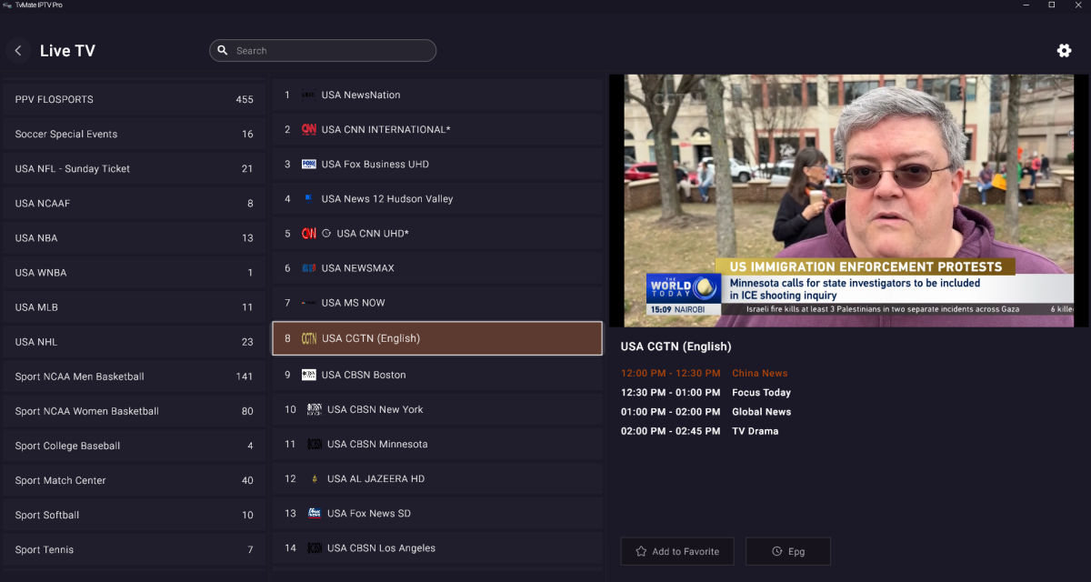Image resolution: width=1091 pixels, height=582 pixels.
Task: Select USA AL JAZEERA HD channel
Action: tap(437, 479)
